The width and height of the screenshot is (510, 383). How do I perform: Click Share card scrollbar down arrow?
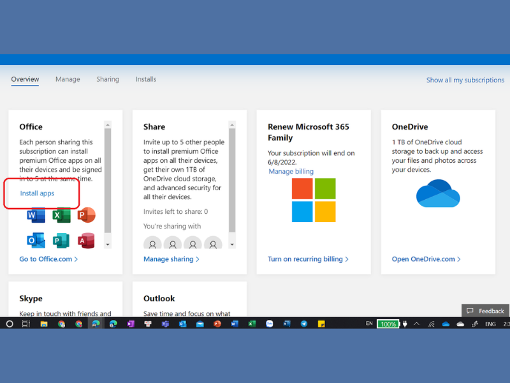[x=232, y=244]
